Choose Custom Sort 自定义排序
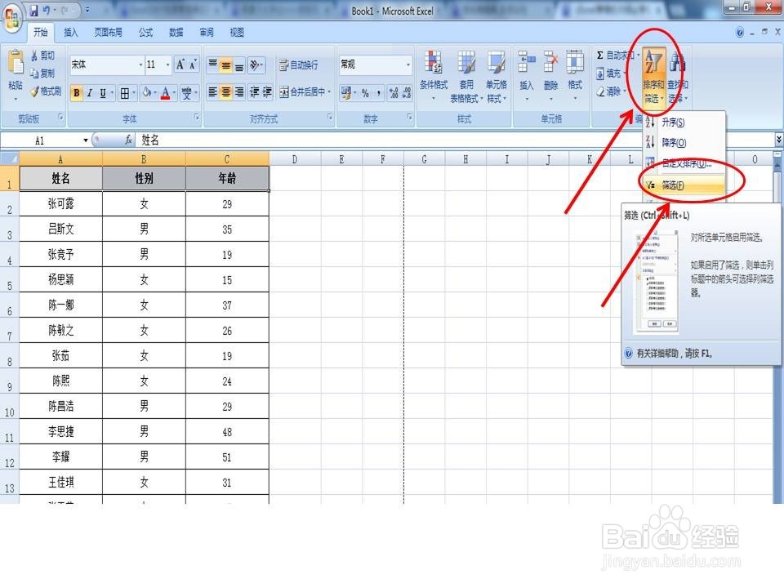The height and width of the screenshot is (588, 784). pyautogui.click(x=684, y=163)
